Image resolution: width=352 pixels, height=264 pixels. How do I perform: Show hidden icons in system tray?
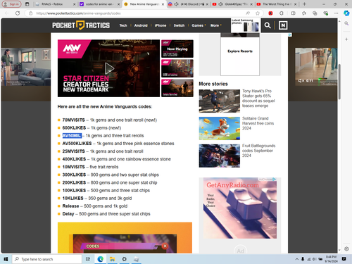coord(297,259)
